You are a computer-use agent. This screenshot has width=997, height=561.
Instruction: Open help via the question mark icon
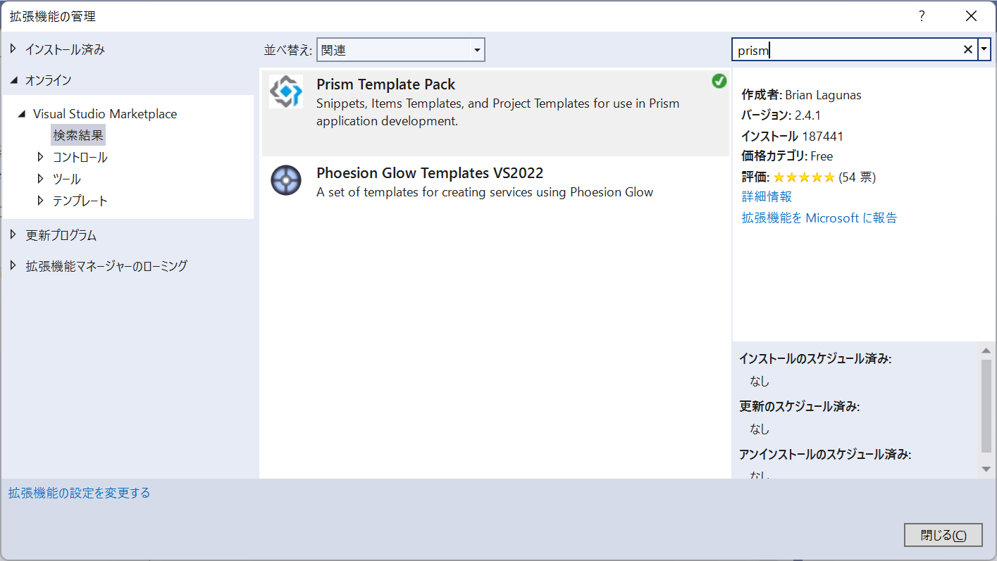(x=922, y=15)
